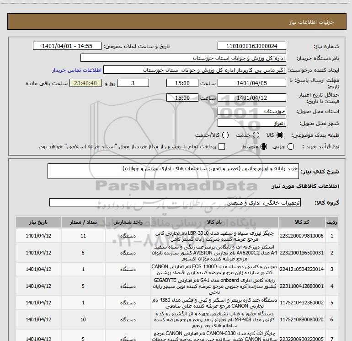Click the delivery city field اهواز

pos(251,123)
